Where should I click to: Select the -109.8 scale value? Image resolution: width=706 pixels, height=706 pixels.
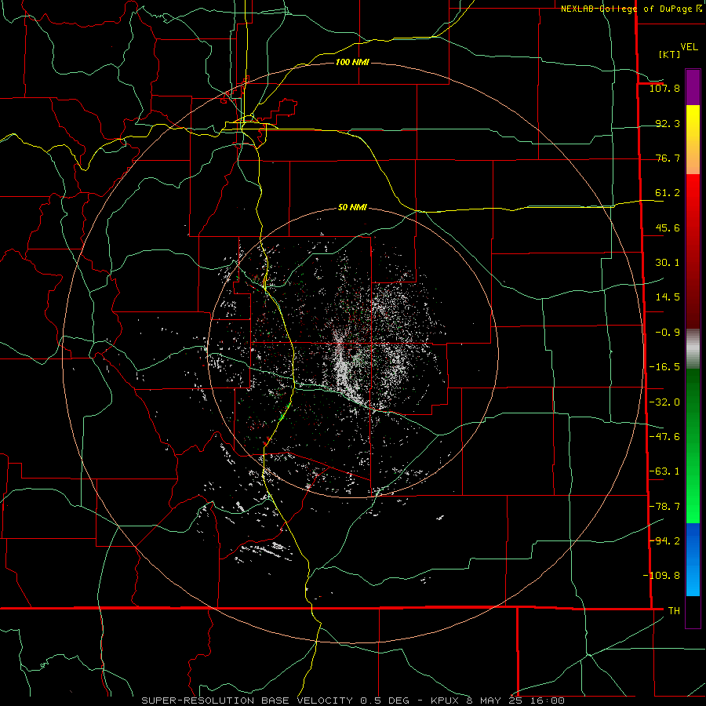point(661,576)
